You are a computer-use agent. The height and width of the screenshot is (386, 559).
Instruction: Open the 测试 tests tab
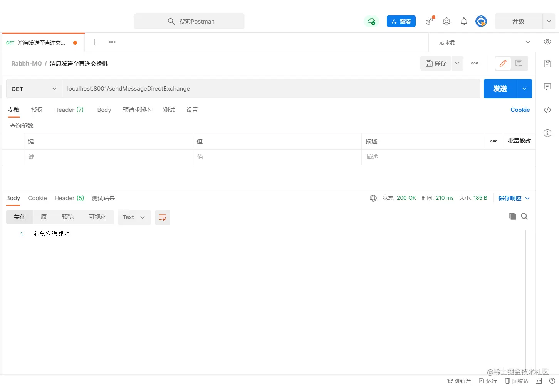(x=169, y=110)
